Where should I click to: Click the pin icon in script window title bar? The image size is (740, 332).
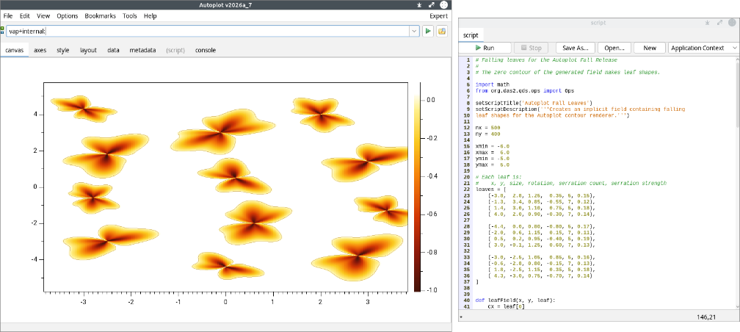[x=707, y=22]
